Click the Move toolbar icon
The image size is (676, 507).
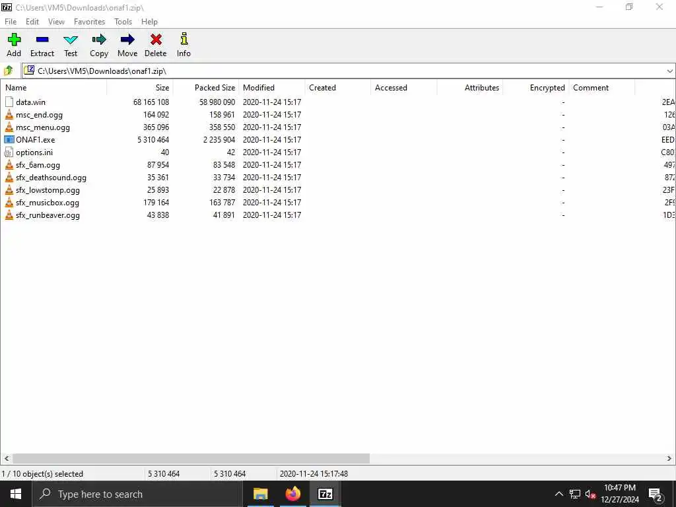(127, 40)
